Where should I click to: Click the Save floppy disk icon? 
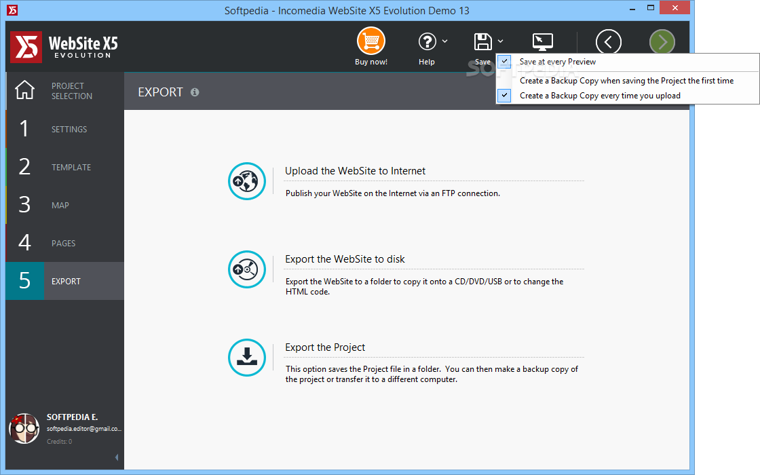coord(482,41)
